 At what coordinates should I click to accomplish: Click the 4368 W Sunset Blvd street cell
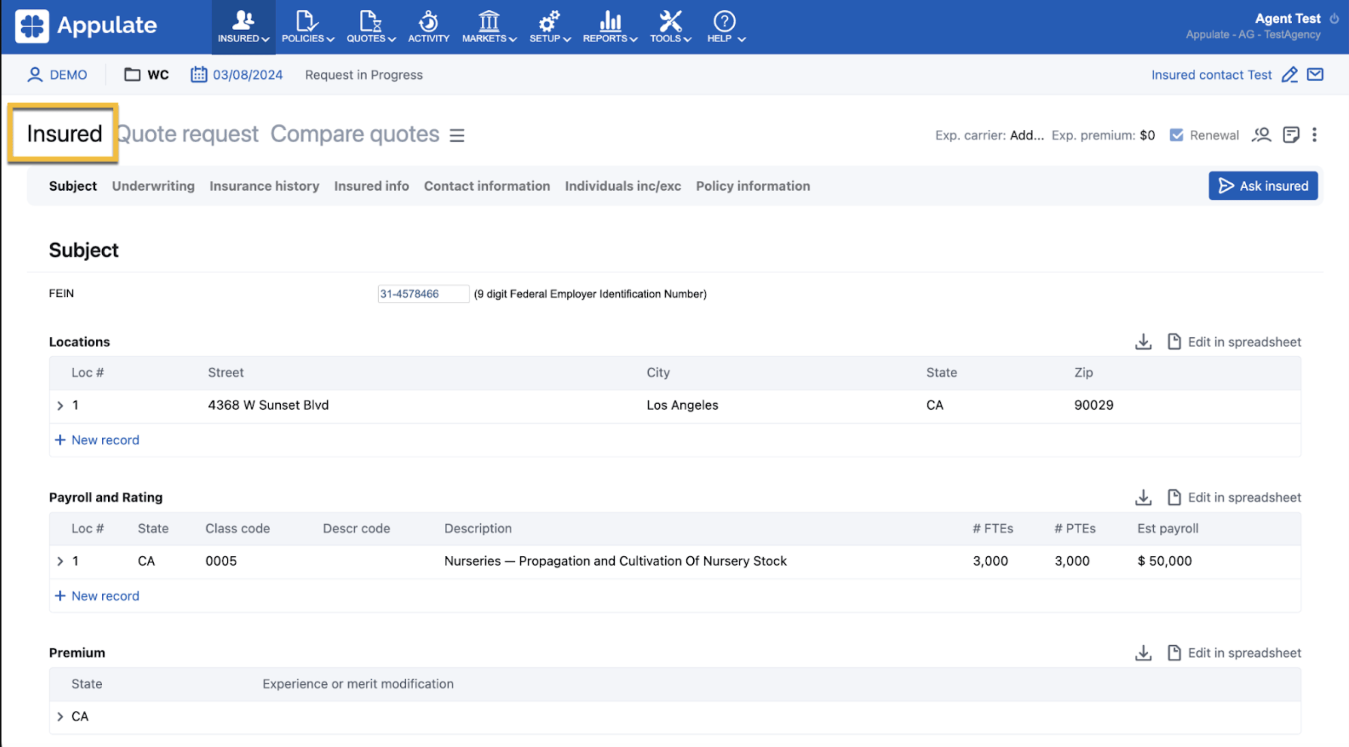click(x=268, y=405)
